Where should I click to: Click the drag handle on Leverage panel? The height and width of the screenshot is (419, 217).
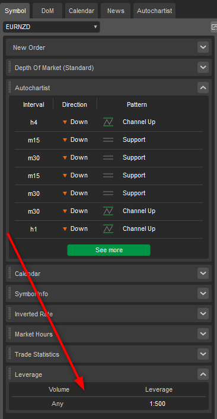[10, 374]
